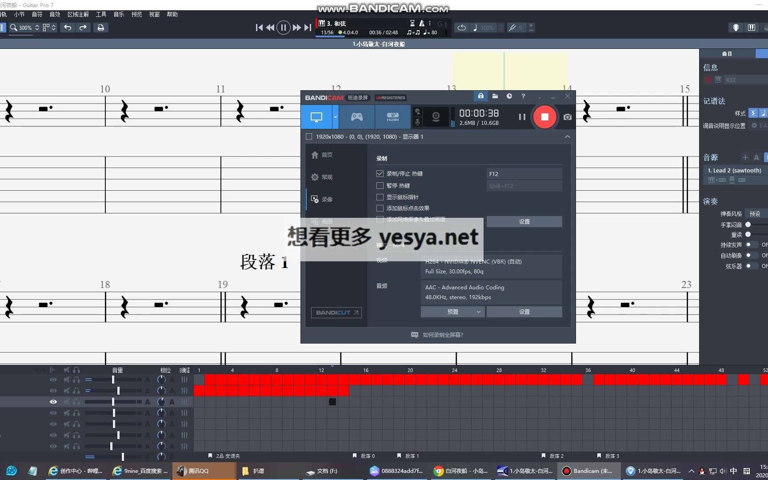
Task: Open the 音符 menu
Action: coord(37,14)
